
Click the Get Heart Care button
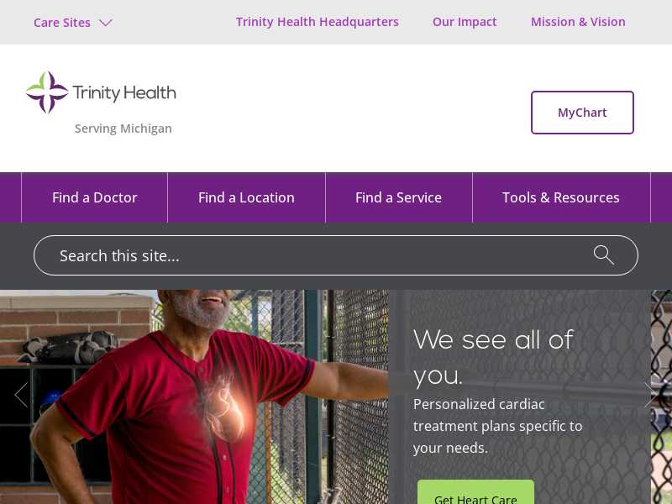click(x=475, y=493)
